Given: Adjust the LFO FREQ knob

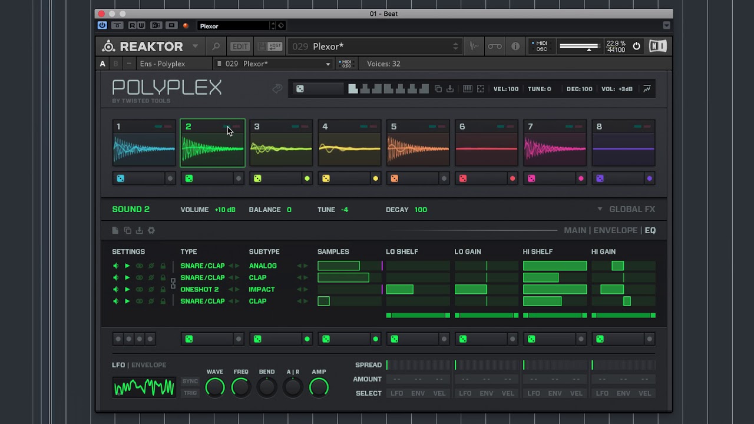Looking at the screenshot, I should tap(241, 387).
